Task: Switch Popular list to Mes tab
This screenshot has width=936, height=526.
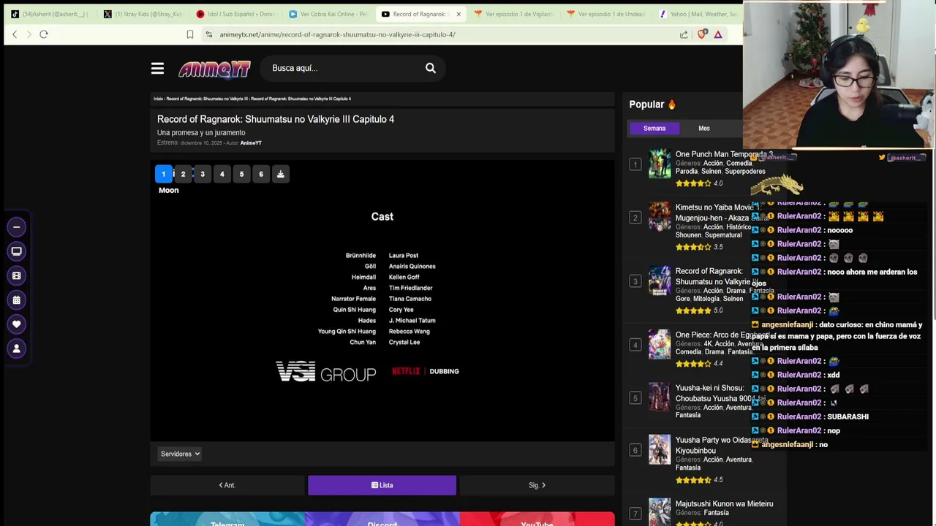Action: click(703, 129)
